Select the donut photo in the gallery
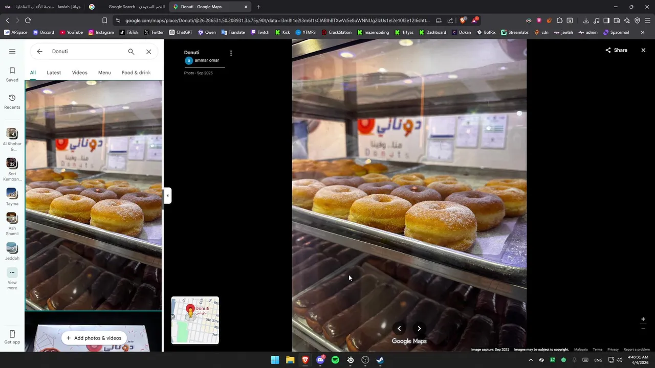 tap(94, 195)
